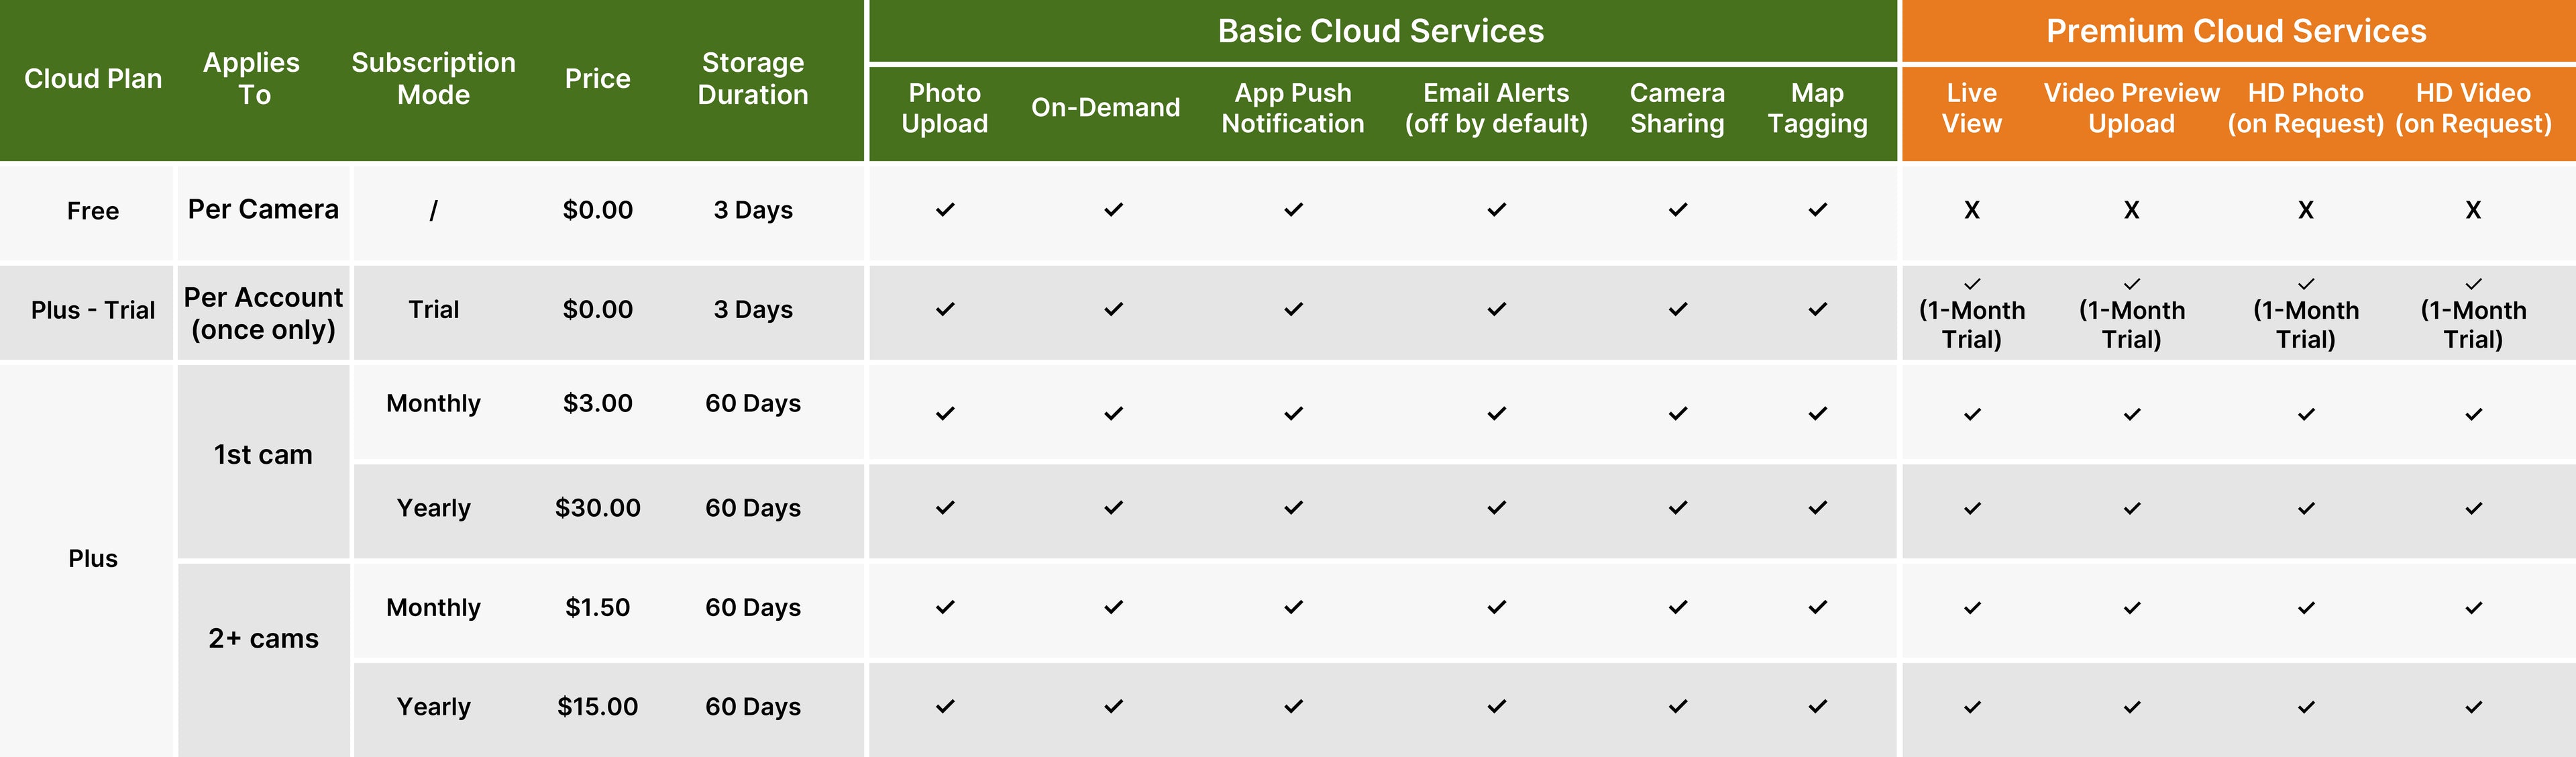
Task: Click the Plus - Trial Live View small checkmark
Action: click(1971, 284)
